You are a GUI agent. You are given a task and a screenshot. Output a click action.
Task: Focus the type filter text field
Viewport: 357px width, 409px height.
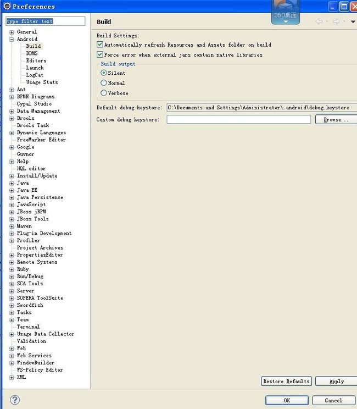tap(46, 21)
